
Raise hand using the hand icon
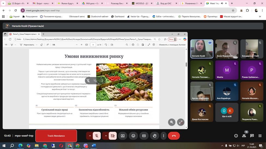[155, 136]
